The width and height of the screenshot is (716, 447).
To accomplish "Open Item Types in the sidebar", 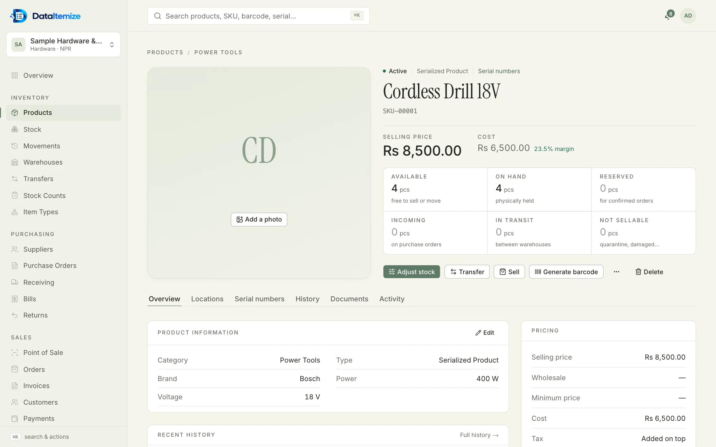I will click(x=63, y=212).
